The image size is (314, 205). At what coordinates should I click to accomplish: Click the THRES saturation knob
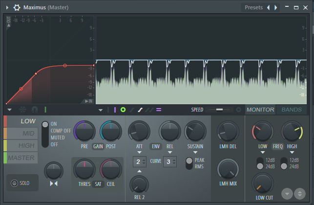(84, 170)
